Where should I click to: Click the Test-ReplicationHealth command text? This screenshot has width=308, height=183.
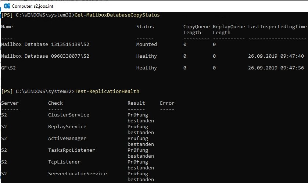[x=107, y=91]
